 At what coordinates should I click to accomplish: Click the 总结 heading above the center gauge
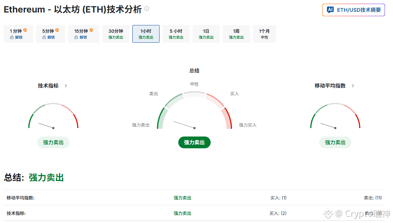click(x=194, y=71)
